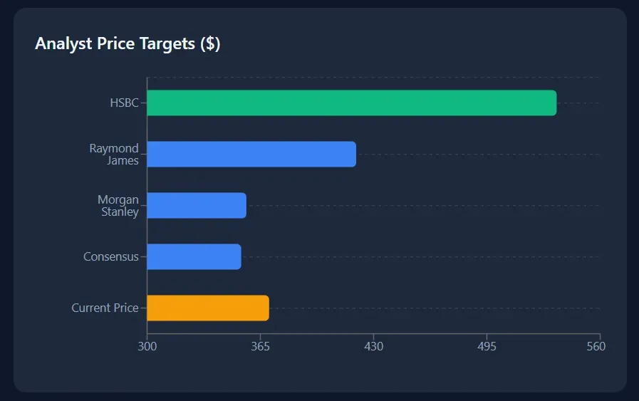Screen dimensions: 639x401
Task: Select the 365 x-axis tick label
Action: [261, 347]
